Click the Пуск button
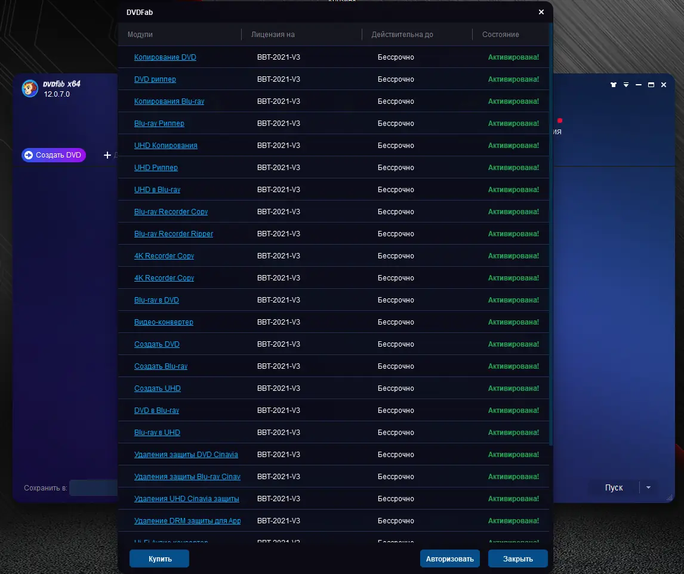 [614, 487]
